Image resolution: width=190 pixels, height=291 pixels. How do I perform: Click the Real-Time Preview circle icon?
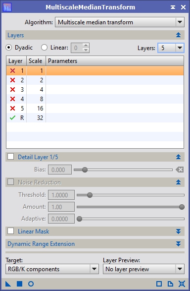point(31,284)
